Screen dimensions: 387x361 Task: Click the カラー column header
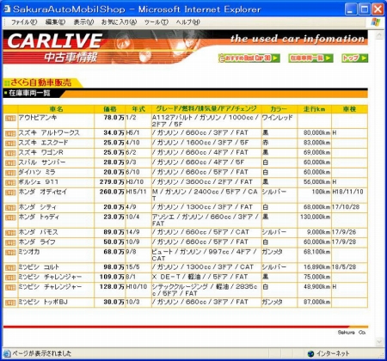click(x=279, y=109)
